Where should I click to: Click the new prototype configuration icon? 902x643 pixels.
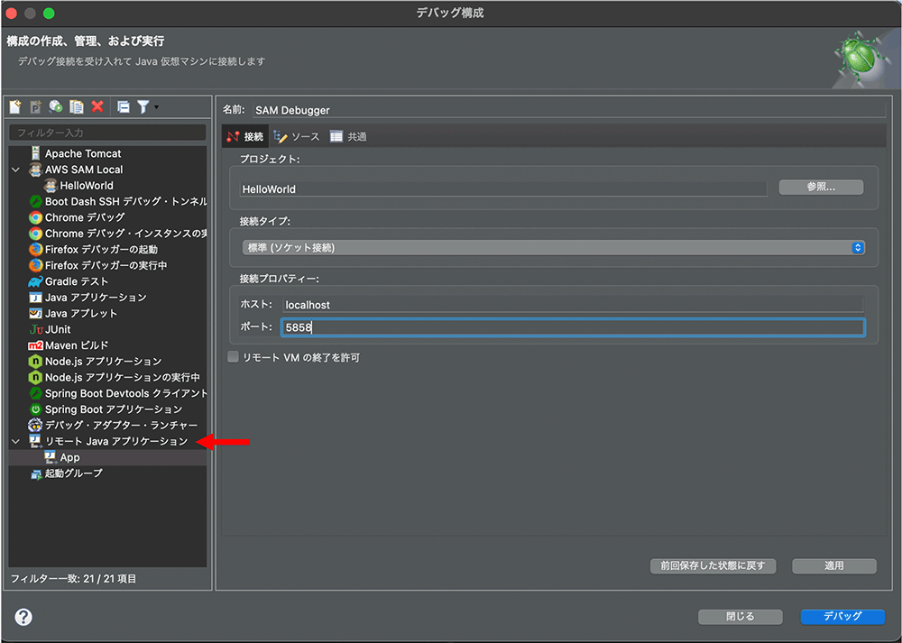pyautogui.click(x=36, y=107)
